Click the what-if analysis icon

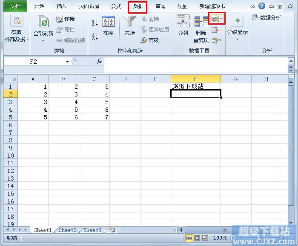click(215, 40)
